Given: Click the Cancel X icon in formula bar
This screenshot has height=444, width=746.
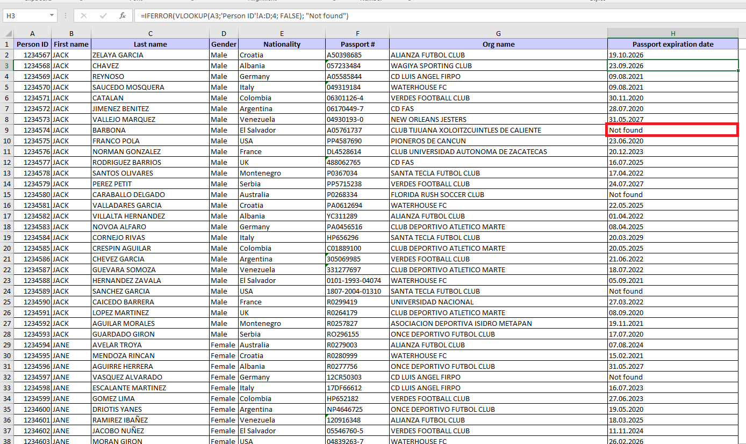Looking at the screenshot, I should (84, 16).
